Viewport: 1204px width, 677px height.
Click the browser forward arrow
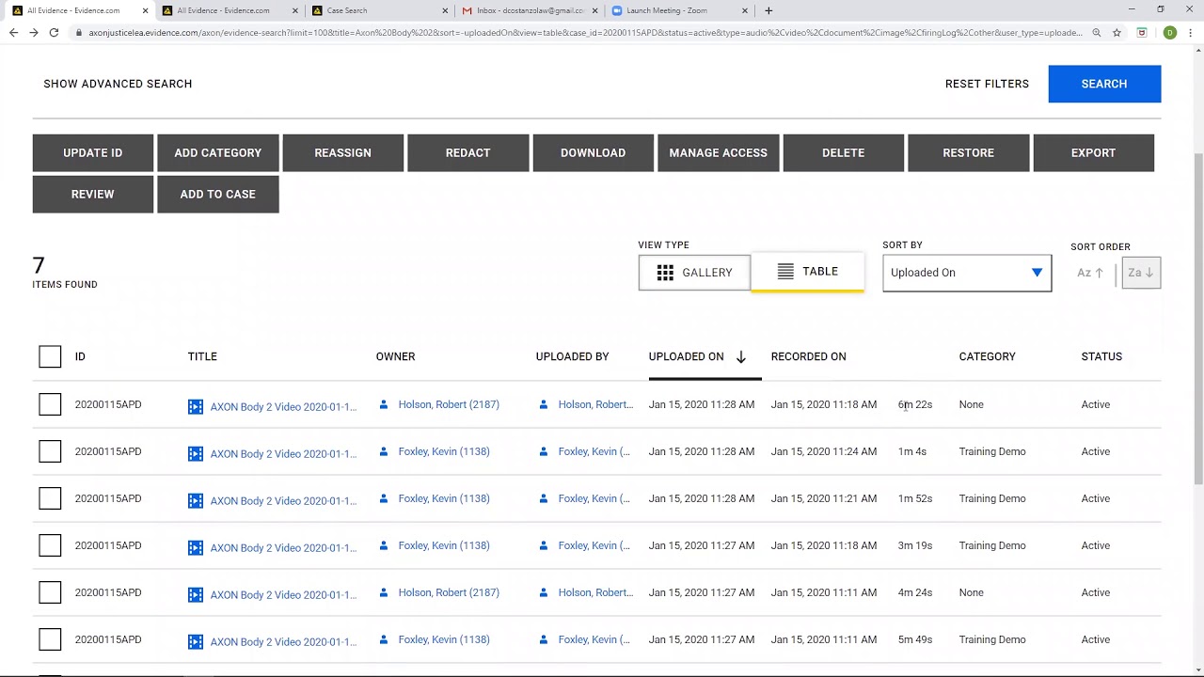(33, 32)
